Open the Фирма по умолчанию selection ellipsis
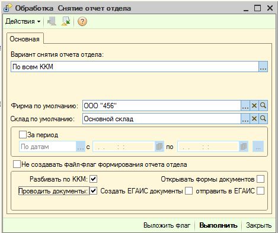Screen dimensions: 278x233 click(245, 106)
